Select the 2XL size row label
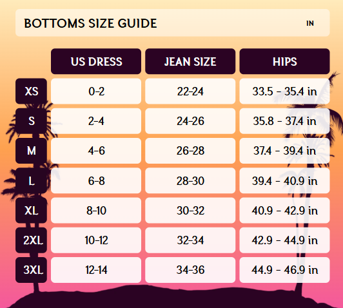The image size is (343, 308). (x=32, y=240)
